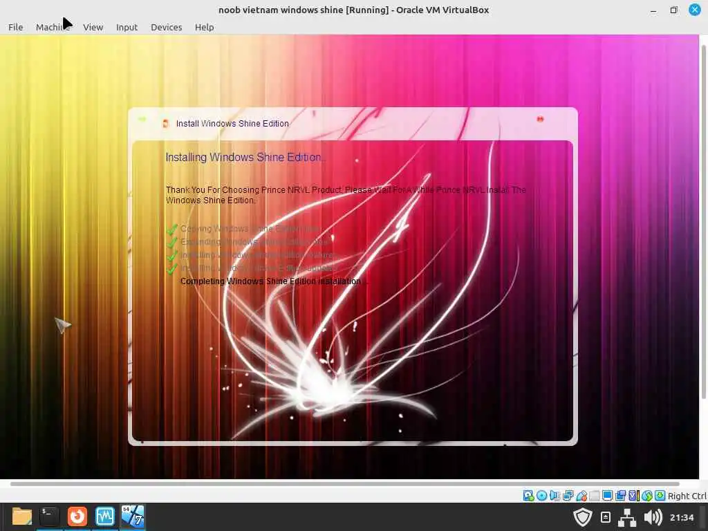Close the VirtualBox VM window
This screenshot has width=708, height=531.
[x=695, y=10]
